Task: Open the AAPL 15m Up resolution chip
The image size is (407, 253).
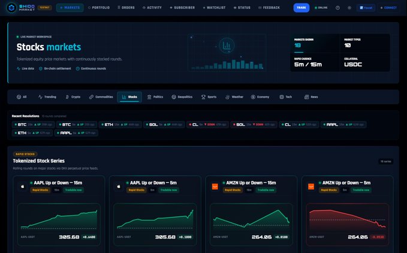Action: pyautogui.click(x=343, y=125)
